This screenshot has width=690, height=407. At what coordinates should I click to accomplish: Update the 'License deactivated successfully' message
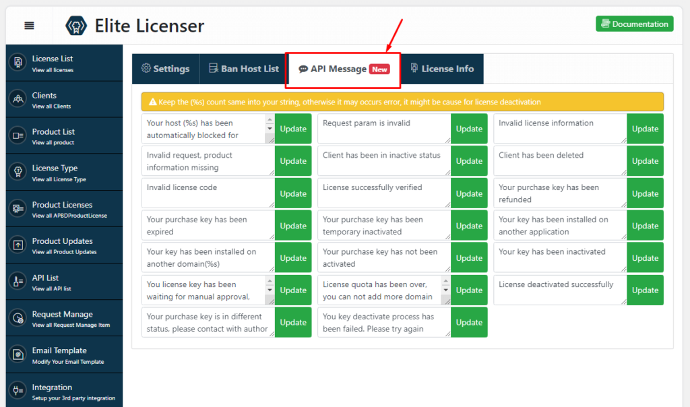click(645, 290)
